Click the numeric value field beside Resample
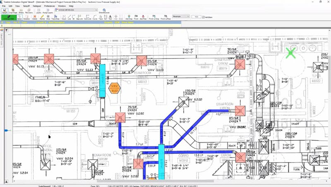 click(x=196, y=17)
